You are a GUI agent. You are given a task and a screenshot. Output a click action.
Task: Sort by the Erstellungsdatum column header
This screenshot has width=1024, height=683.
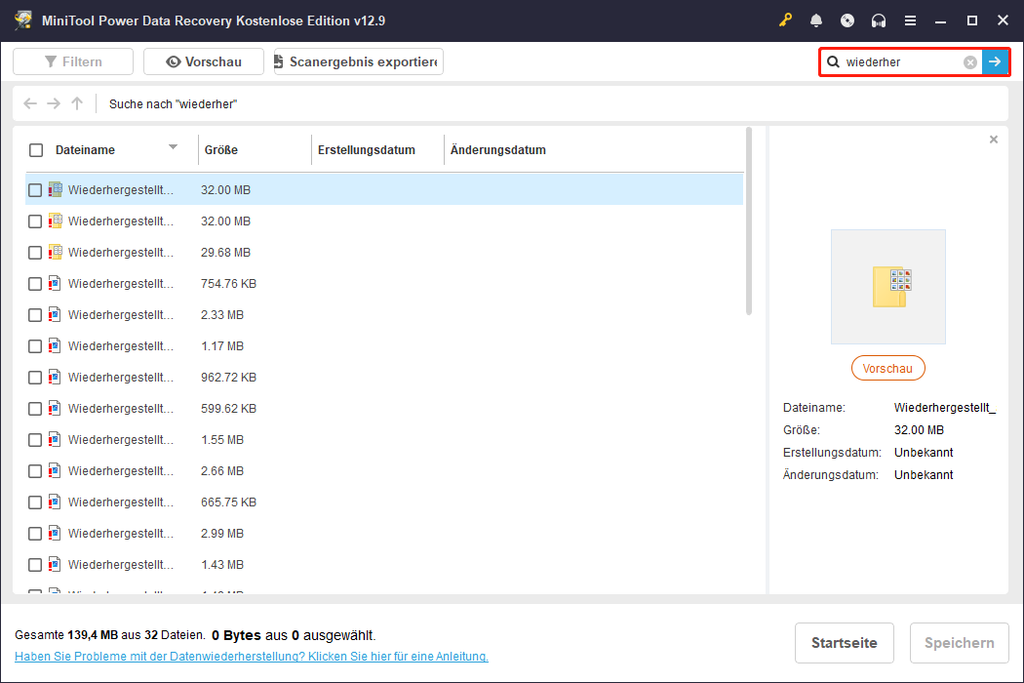tap(367, 149)
